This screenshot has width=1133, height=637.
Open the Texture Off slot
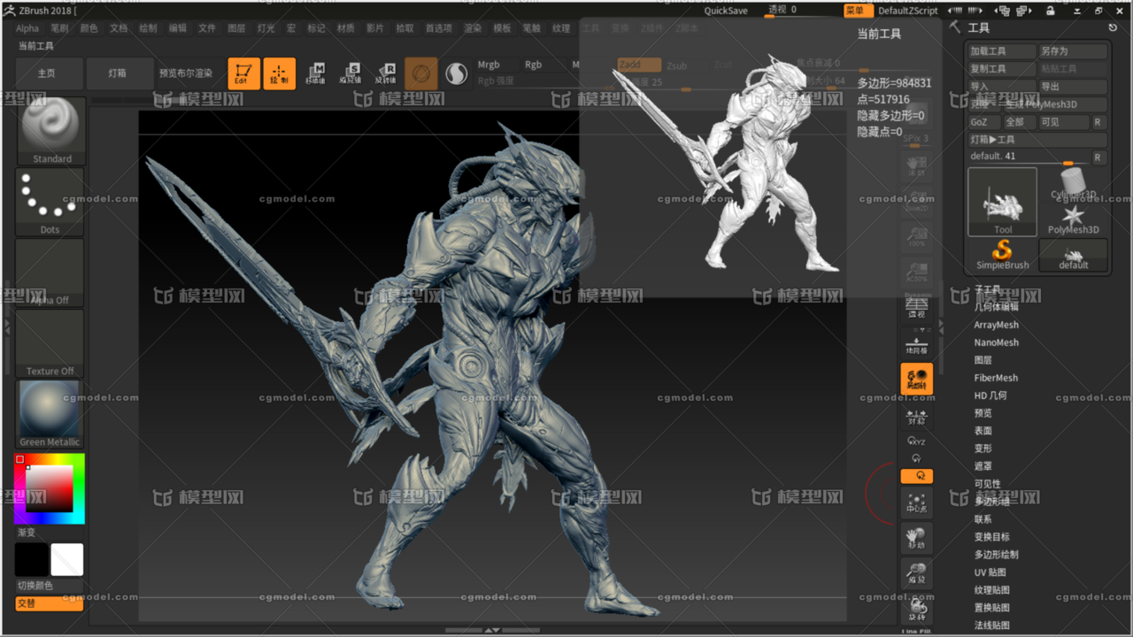[50, 343]
